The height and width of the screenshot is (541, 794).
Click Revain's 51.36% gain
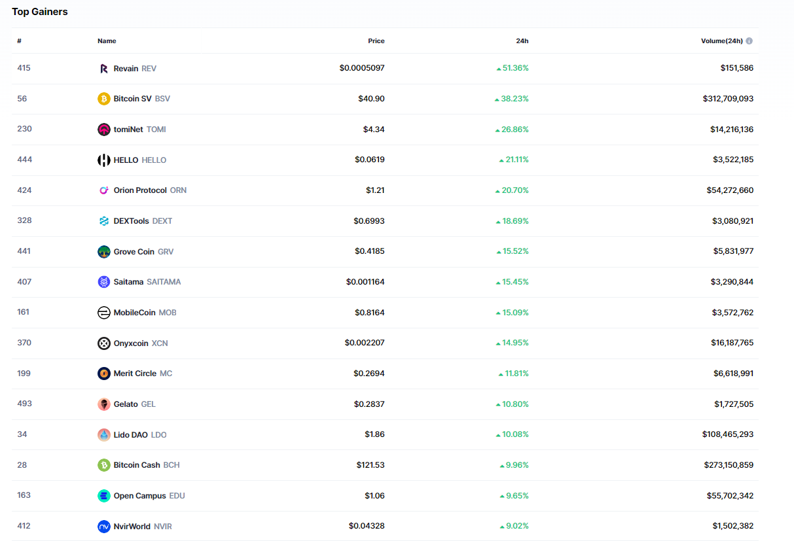pyautogui.click(x=513, y=68)
